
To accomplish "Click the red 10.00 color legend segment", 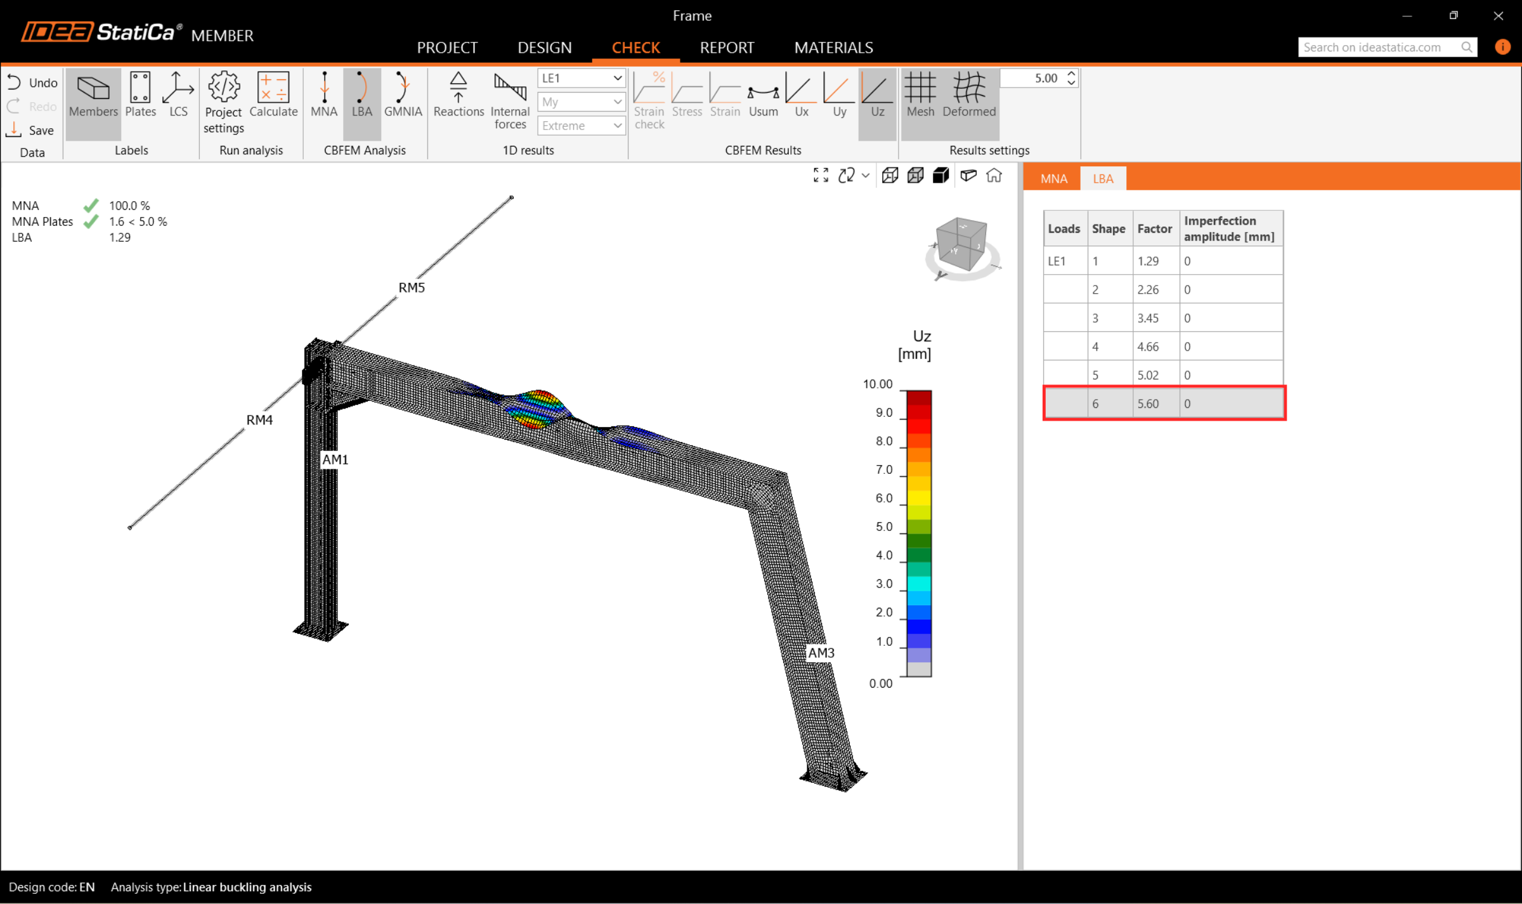I will coord(918,398).
